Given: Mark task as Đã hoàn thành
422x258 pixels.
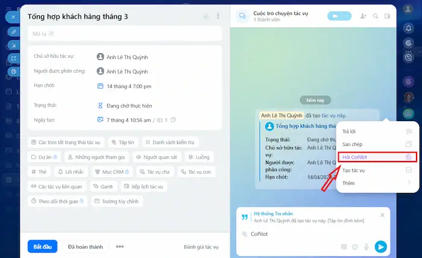Looking at the screenshot, I should tap(86, 247).
